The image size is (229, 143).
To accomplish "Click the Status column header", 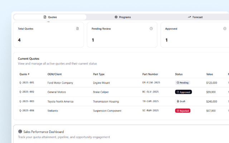I will pyautogui.click(x=179, y=74).
